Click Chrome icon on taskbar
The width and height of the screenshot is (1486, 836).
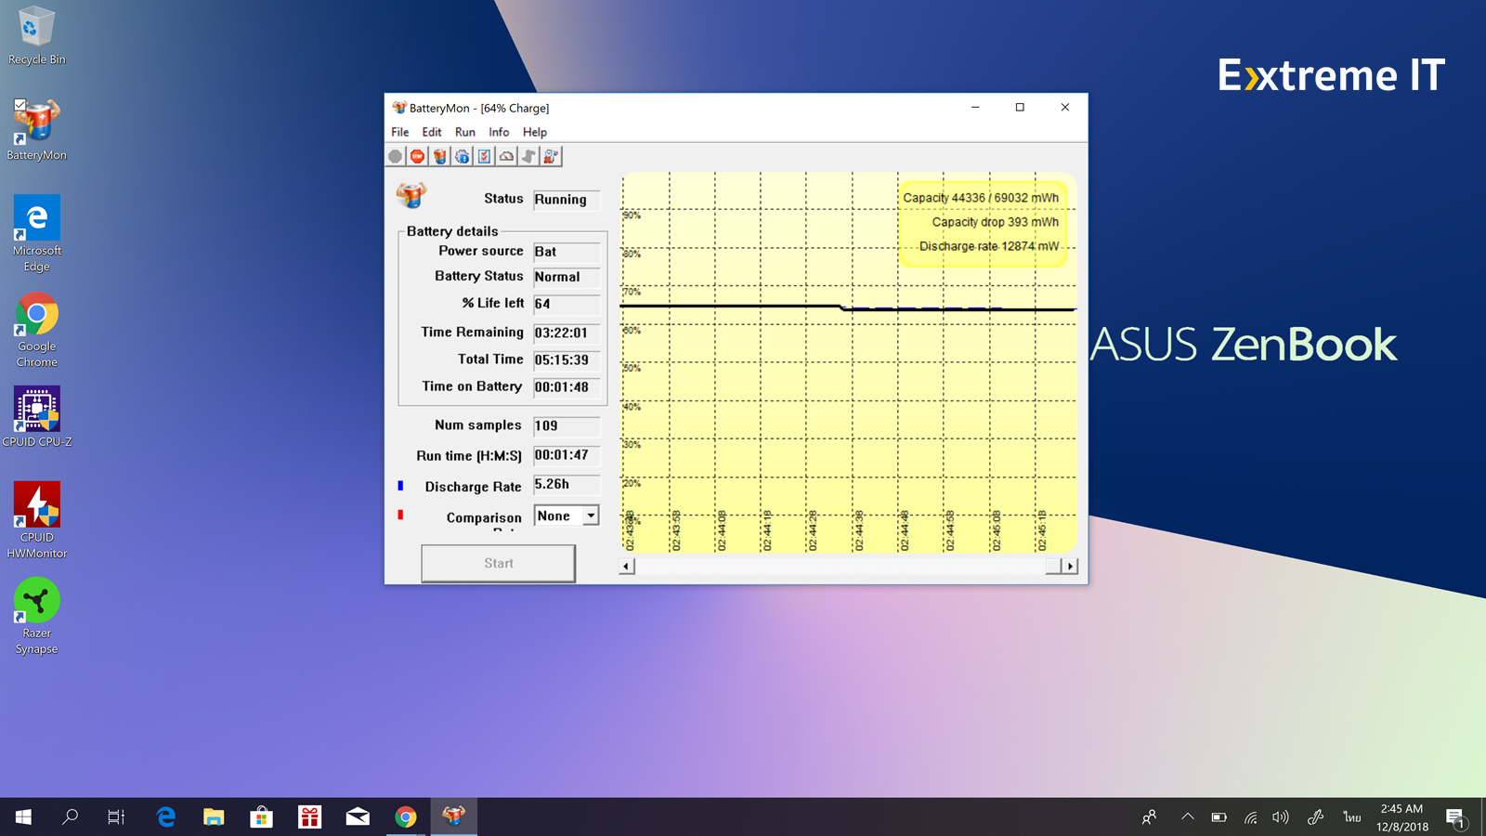pos(406,816)
